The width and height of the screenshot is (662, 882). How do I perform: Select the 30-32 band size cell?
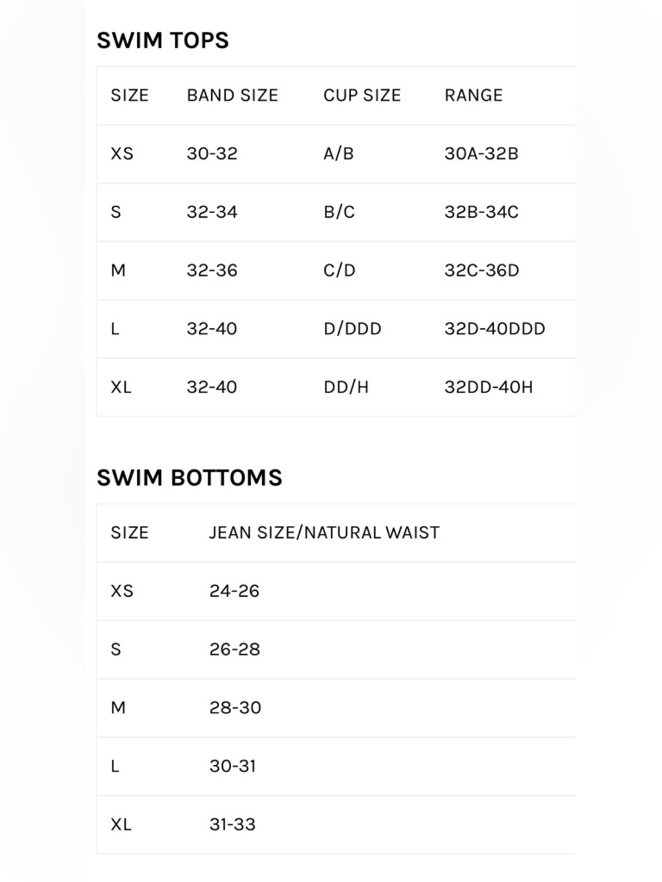(x=212, y=154)
